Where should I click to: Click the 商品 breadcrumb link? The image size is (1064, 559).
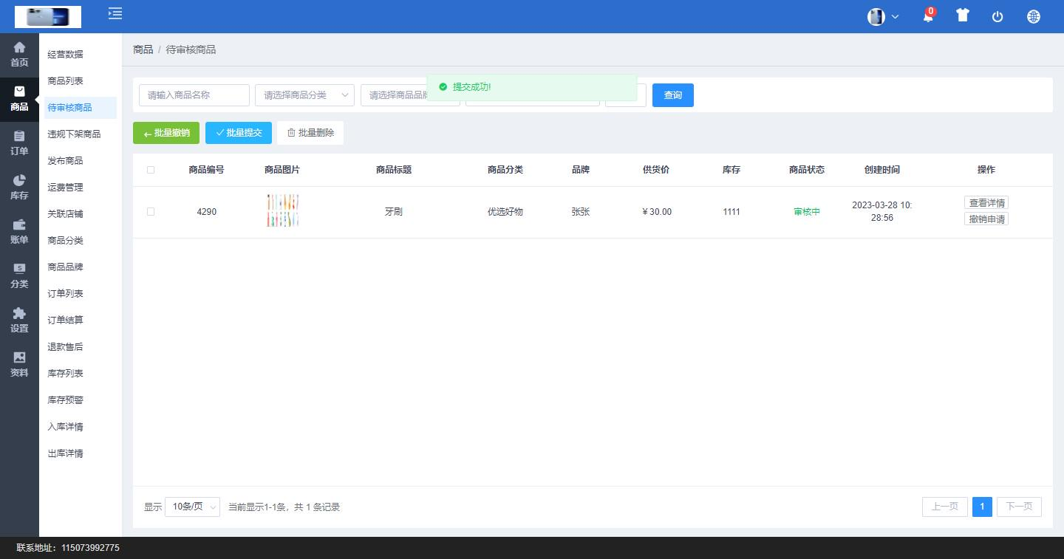tap(143, 49)
